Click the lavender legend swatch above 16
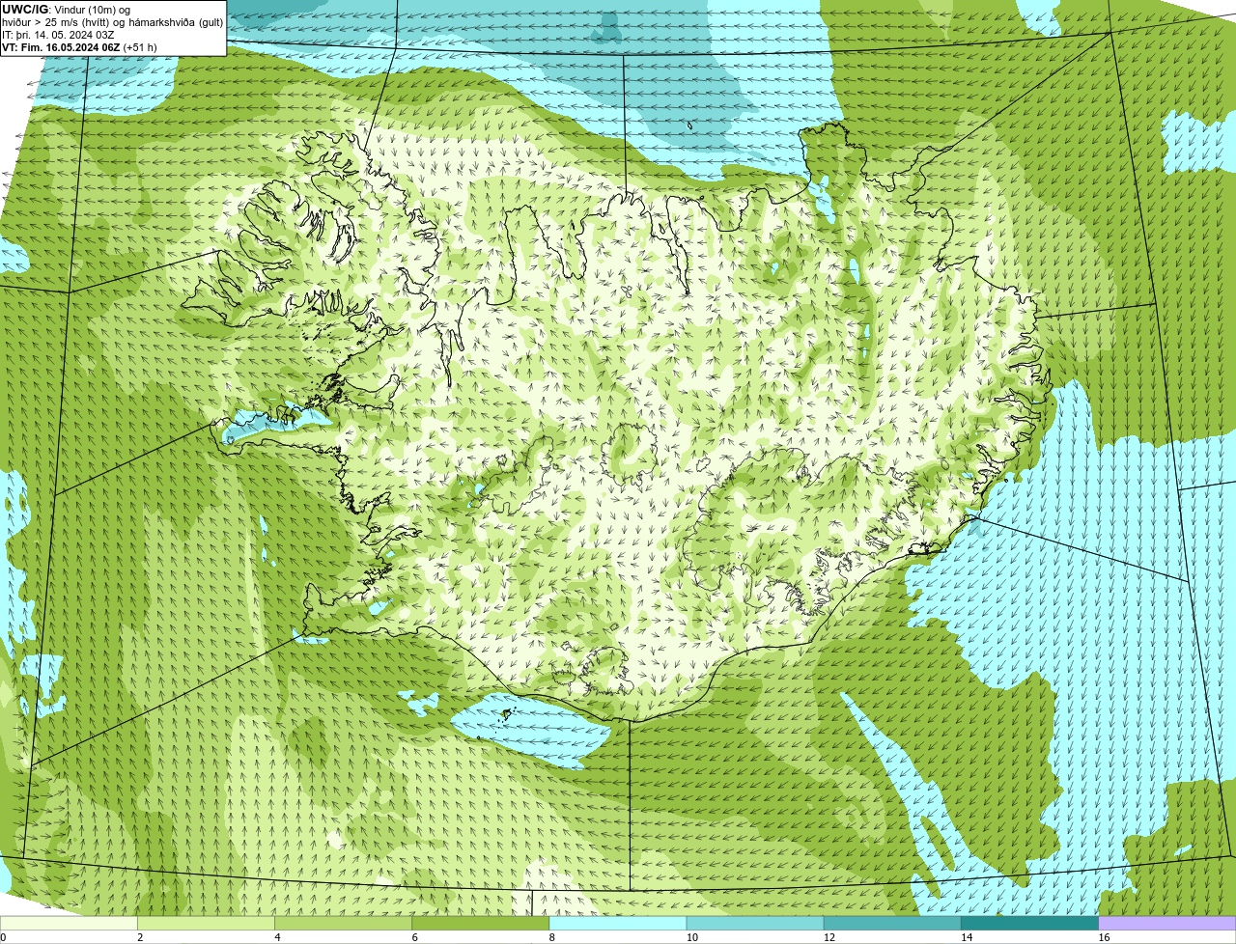The width and height of the screenshot is (1236, 944). click(1167, 923)
